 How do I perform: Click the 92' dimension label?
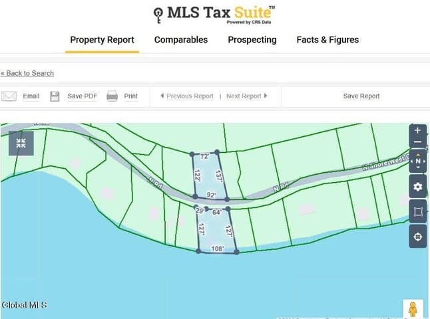(x=211, y=195)
